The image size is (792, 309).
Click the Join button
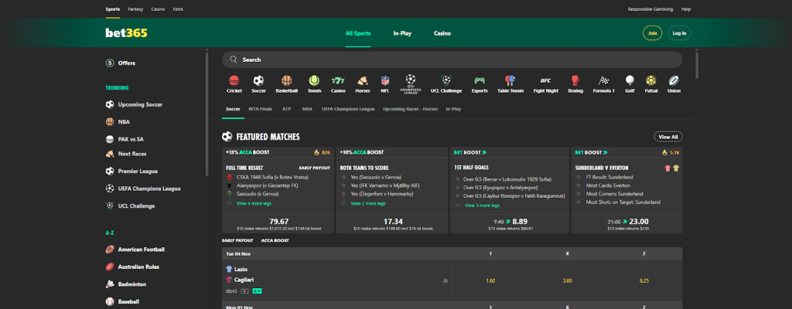click(x=652, y=33)
